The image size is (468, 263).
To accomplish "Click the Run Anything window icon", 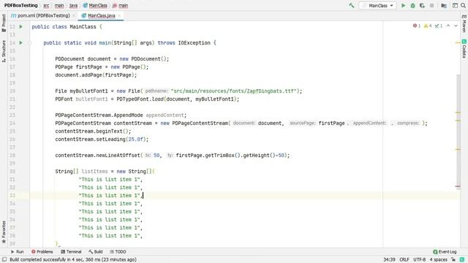I will pyautogui.click(x=455, y=5).
